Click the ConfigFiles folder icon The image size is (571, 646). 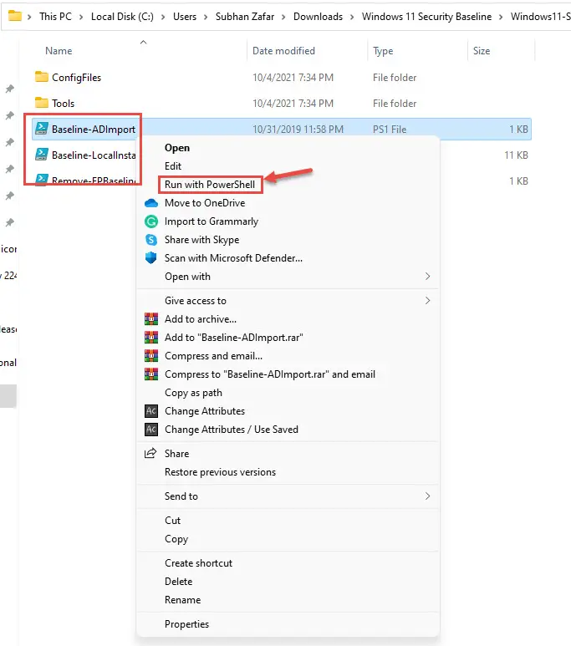42,77
